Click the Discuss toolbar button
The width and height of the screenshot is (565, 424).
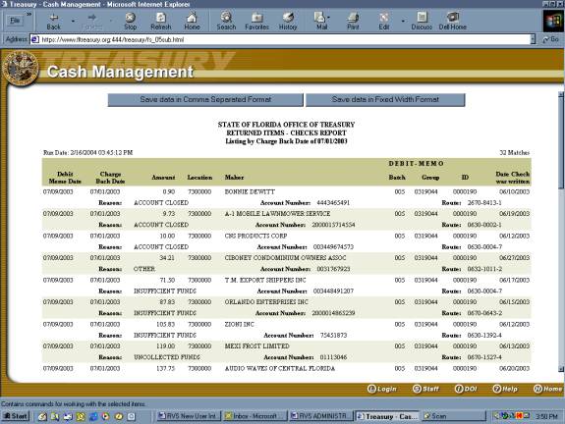pos(422,22)
